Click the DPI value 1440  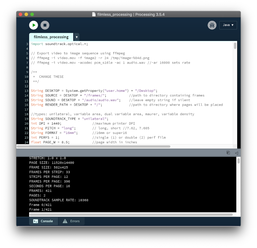point(55,123)
